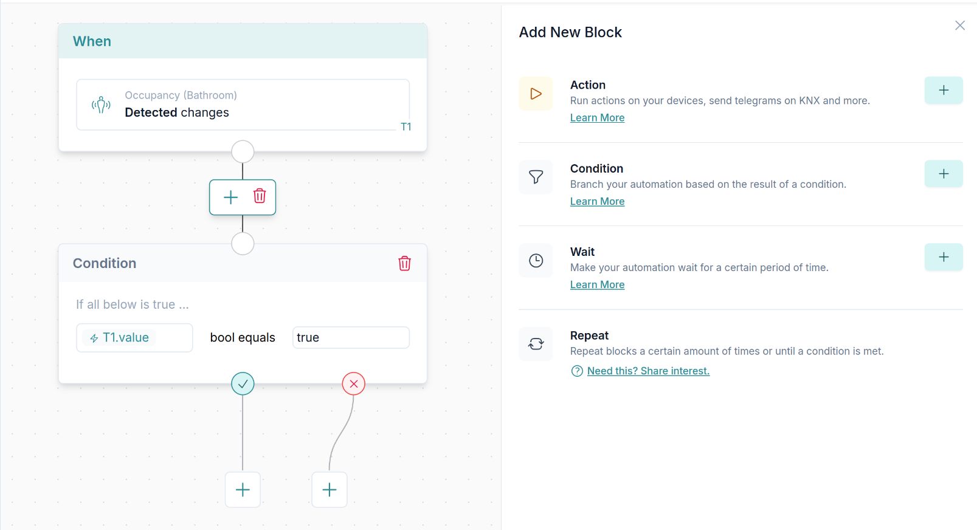Click the true value input field
The height and width of the screenshot is (530, 977).
(351, 338)
